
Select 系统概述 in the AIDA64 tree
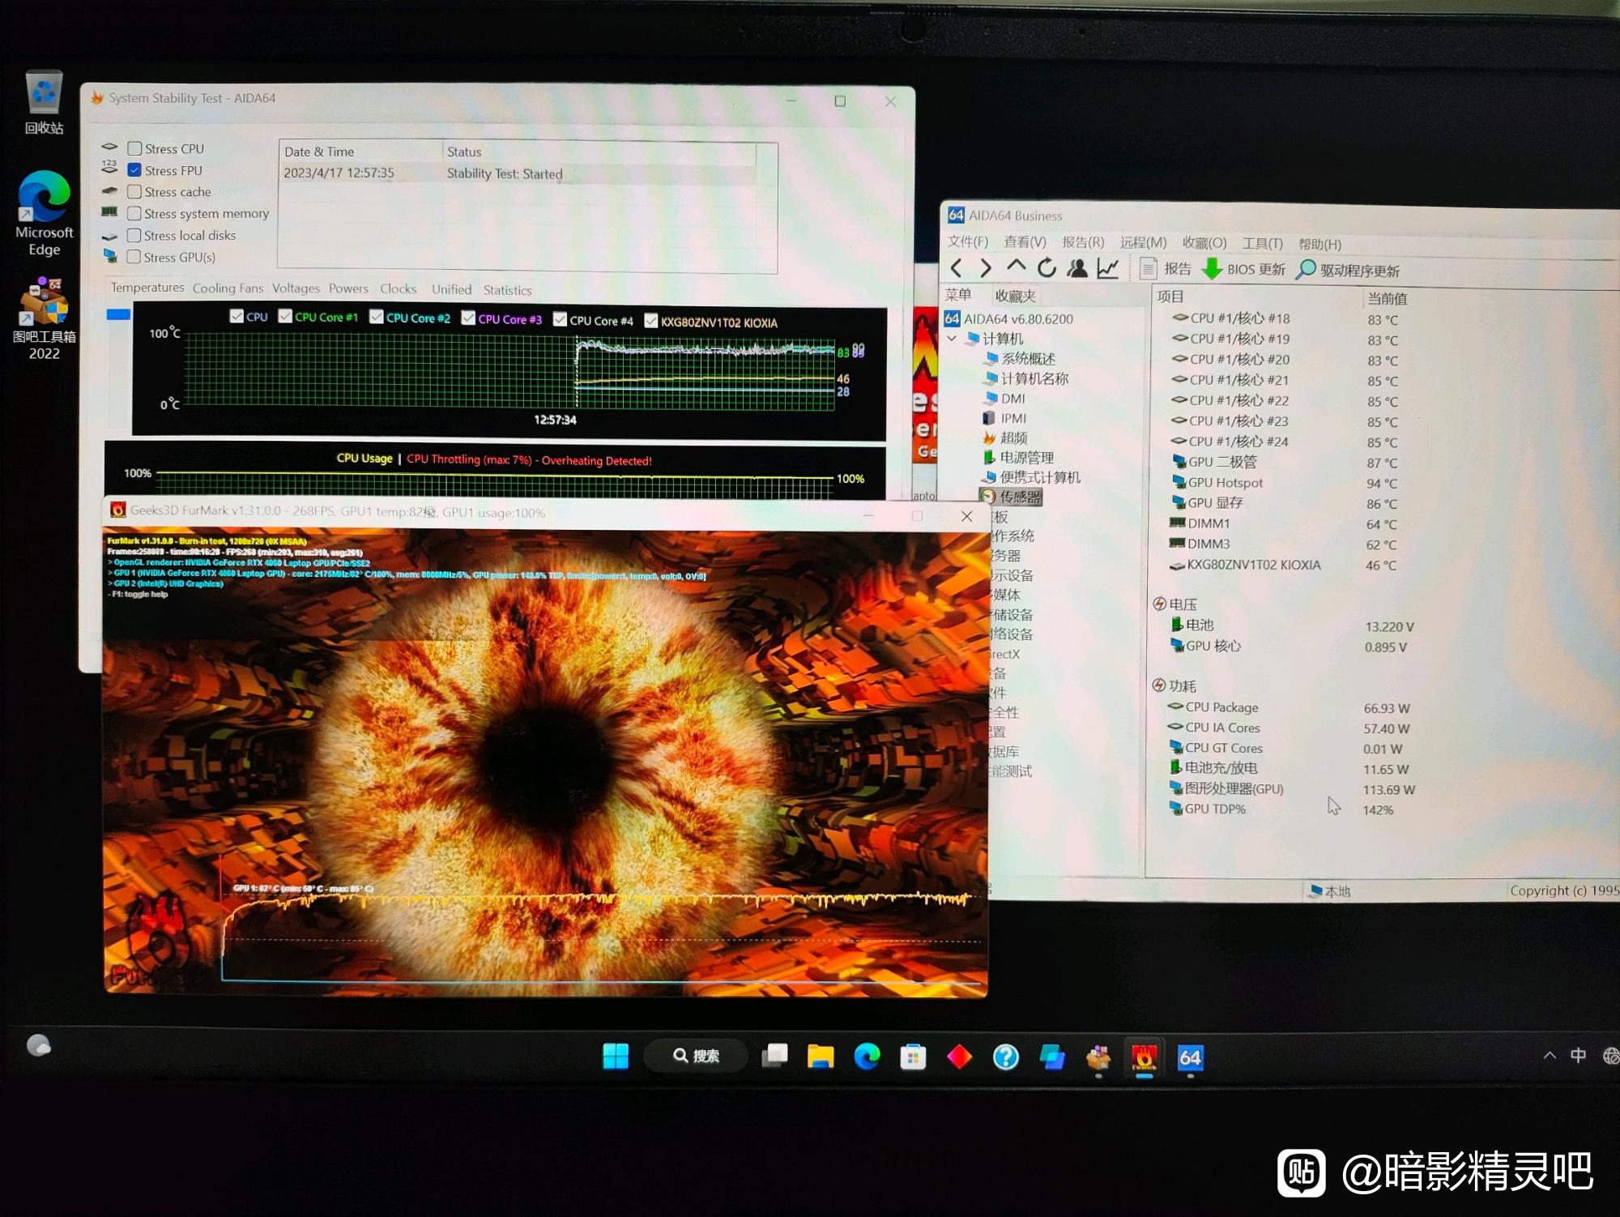(x=1028, y=358)
